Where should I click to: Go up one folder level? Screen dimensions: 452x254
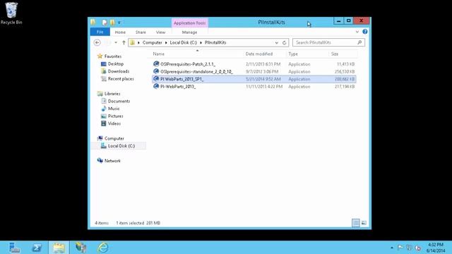tap(124, 42)
